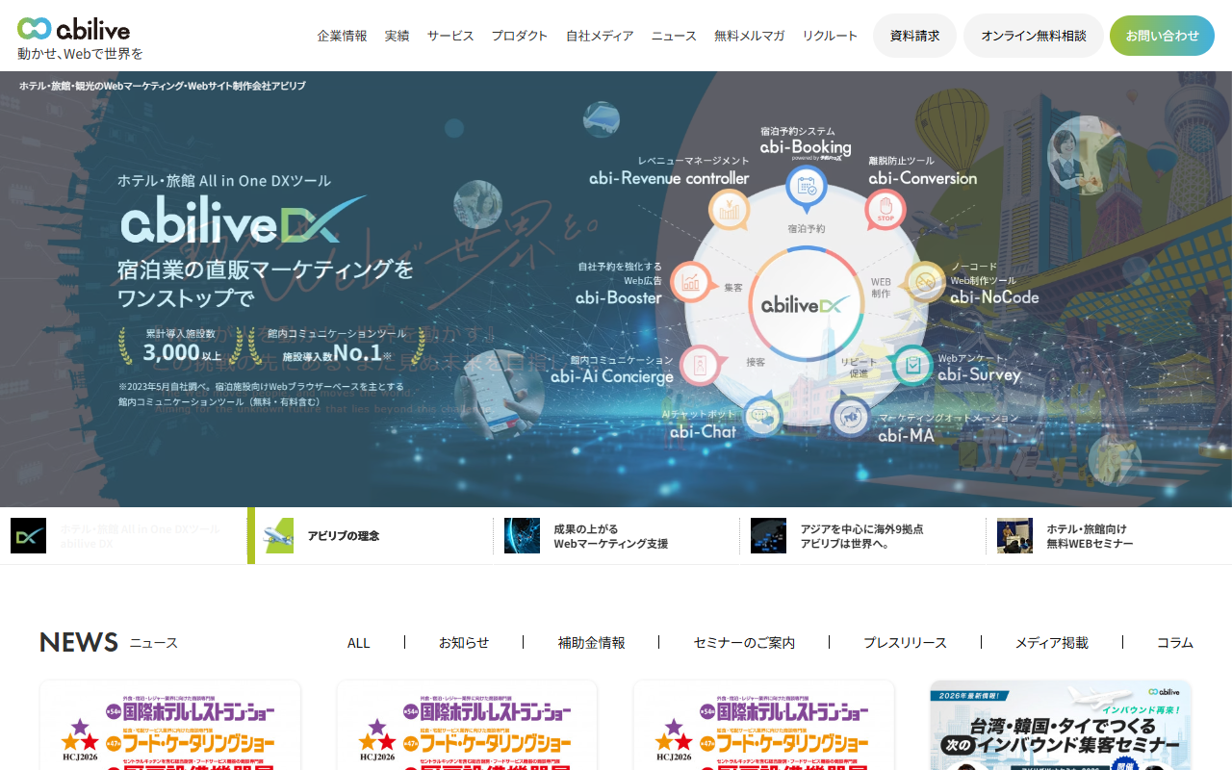Select the abi-MA marketing automation icon

848,416
